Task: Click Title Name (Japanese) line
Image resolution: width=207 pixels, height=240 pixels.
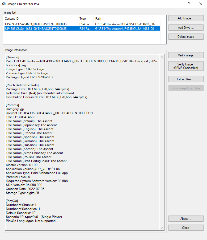Action: (x=31, y=125)
